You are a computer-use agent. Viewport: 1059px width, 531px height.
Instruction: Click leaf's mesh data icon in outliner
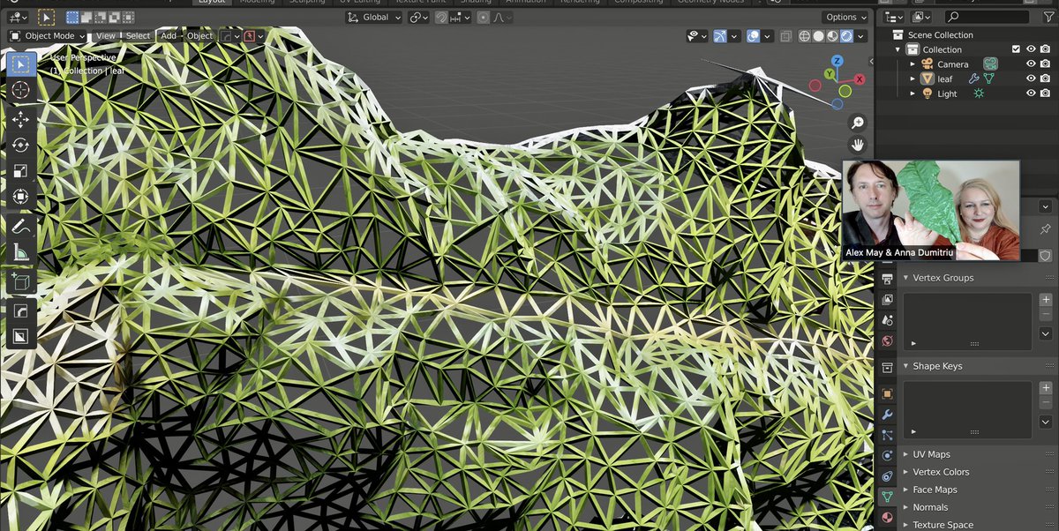(989, 79)
